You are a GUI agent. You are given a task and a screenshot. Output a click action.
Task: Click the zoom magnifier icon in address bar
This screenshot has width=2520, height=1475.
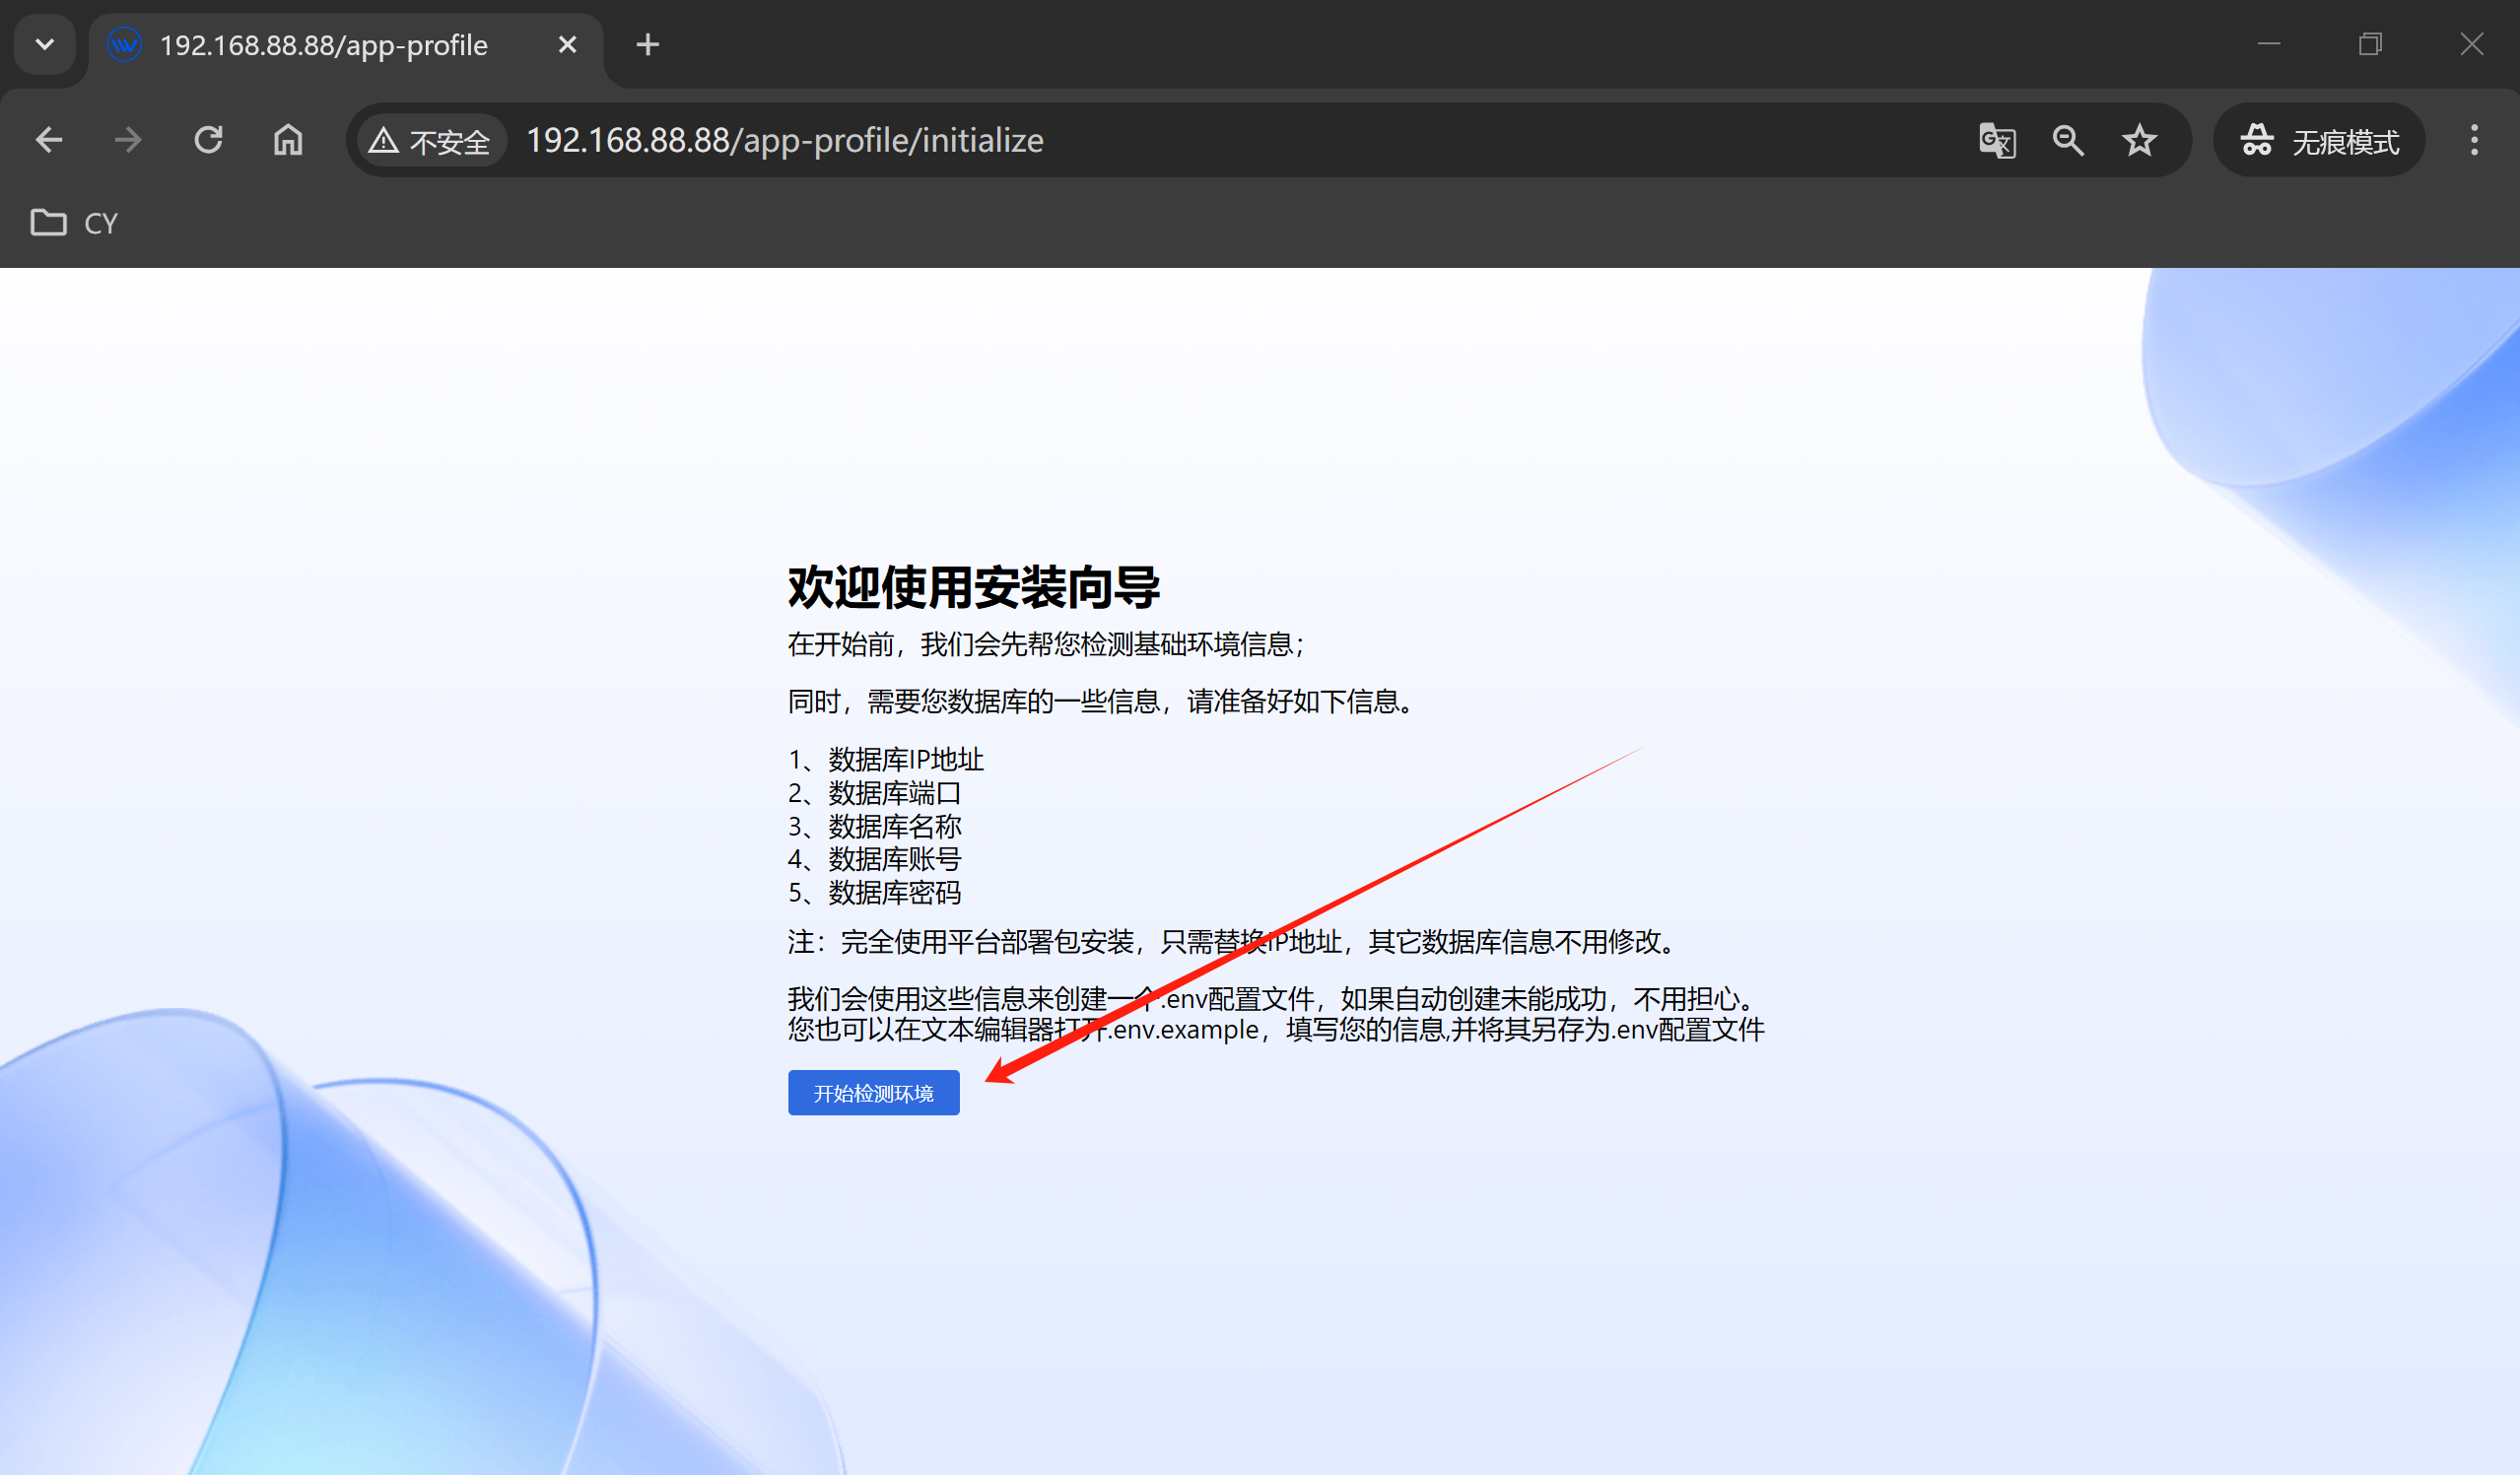[x=2068, y=141]
